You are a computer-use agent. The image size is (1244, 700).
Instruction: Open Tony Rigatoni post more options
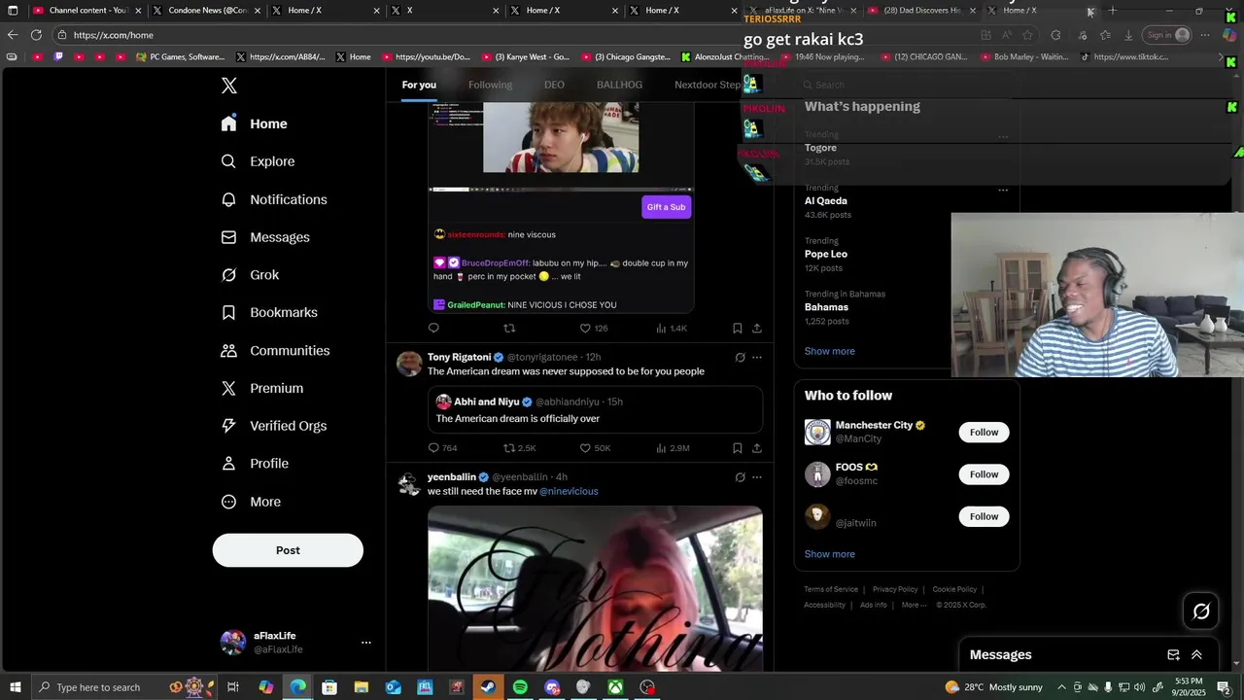click(x=756, y=357)
